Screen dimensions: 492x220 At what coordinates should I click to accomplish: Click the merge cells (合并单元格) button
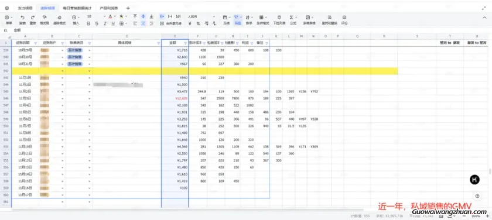[x=170, y=23]
